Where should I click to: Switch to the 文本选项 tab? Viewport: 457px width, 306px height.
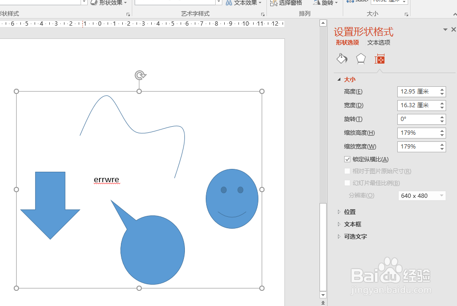379,42
